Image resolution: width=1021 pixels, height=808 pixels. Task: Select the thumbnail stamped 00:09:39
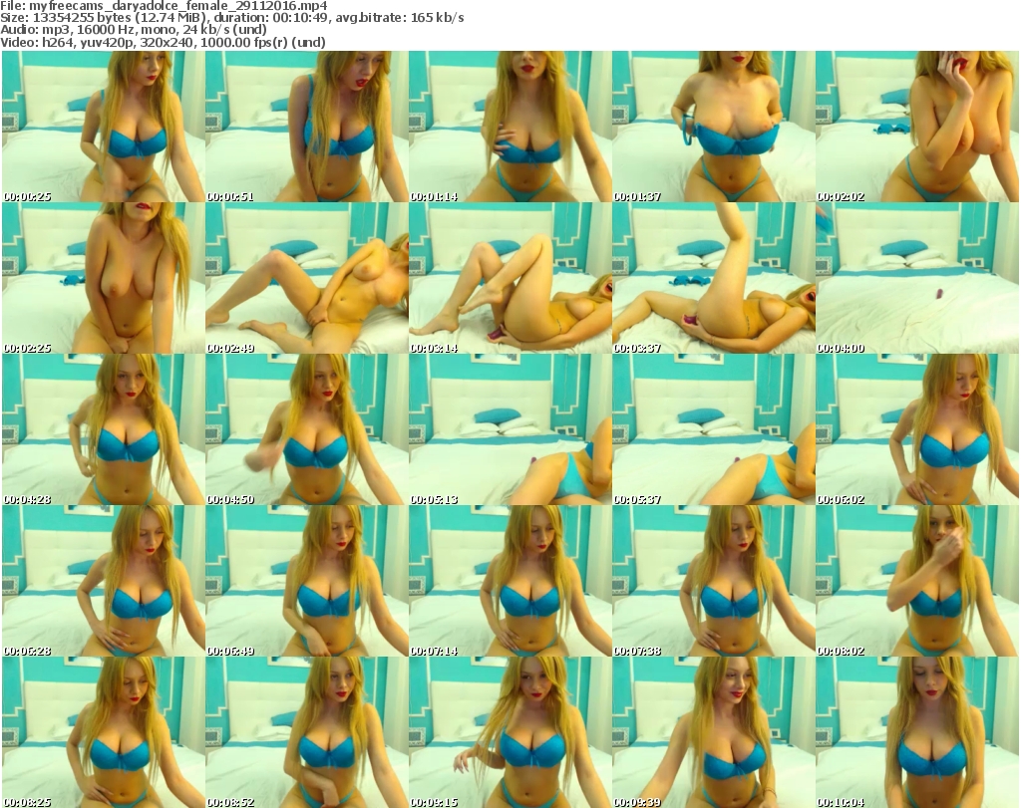(x=713, y=732)
